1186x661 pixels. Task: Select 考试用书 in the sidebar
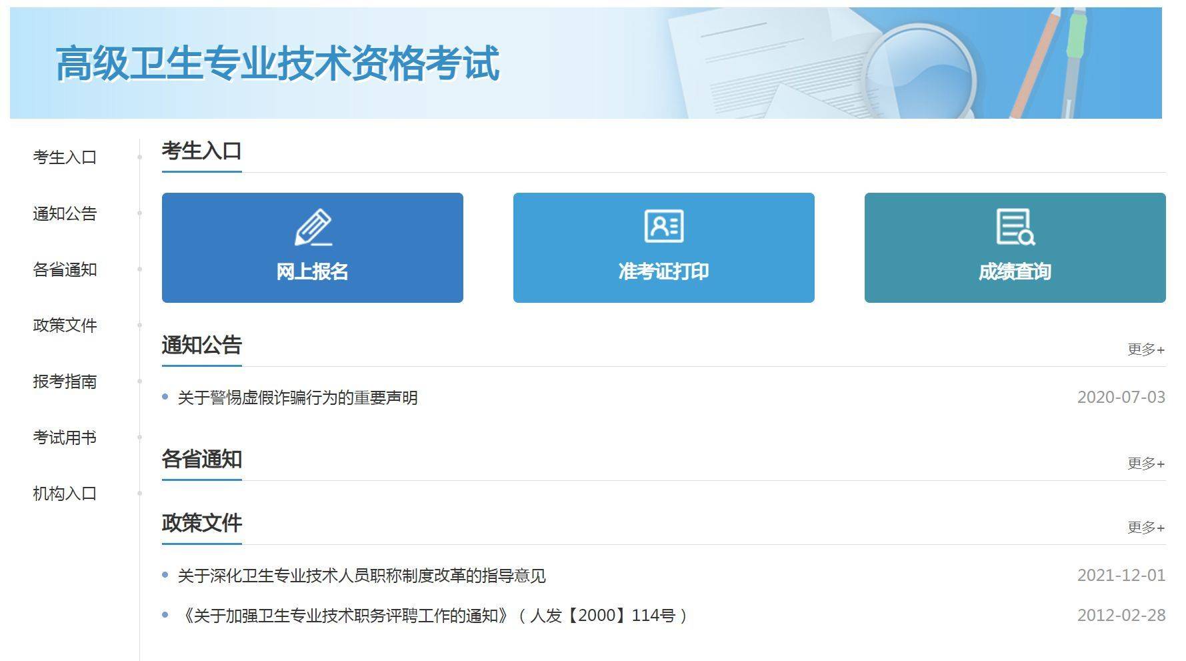[64, 438]
